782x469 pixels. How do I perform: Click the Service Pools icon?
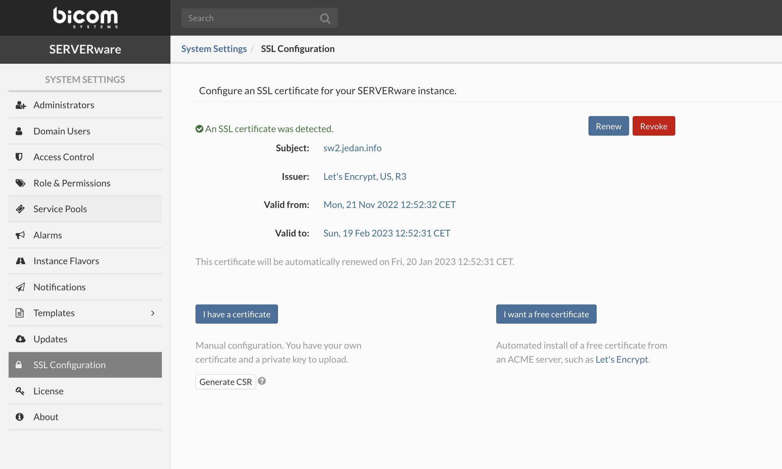[20, 209]
